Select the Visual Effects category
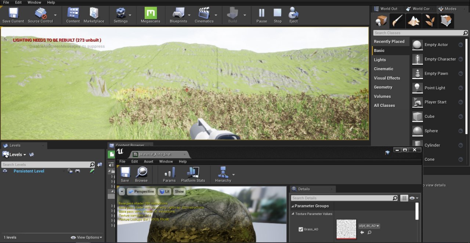Image resolution: width=470 pixels, height=243 pixels. 387,78
